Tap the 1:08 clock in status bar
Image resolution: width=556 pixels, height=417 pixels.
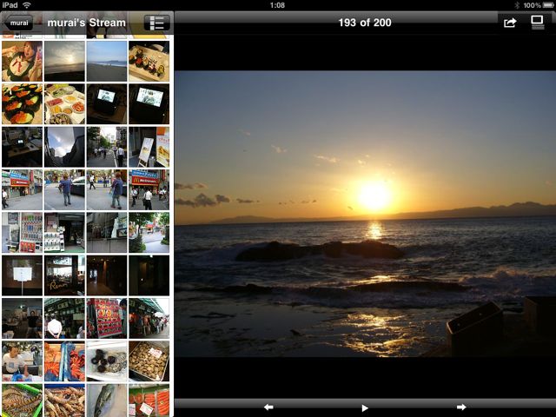277,5
